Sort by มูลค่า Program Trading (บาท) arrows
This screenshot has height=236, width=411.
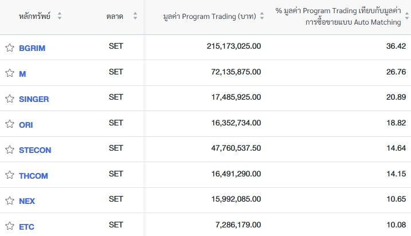261,16
